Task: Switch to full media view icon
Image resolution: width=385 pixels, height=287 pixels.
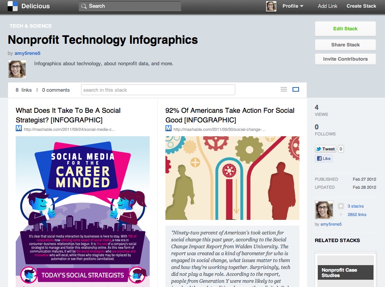Action: click(x=296, y=89)
